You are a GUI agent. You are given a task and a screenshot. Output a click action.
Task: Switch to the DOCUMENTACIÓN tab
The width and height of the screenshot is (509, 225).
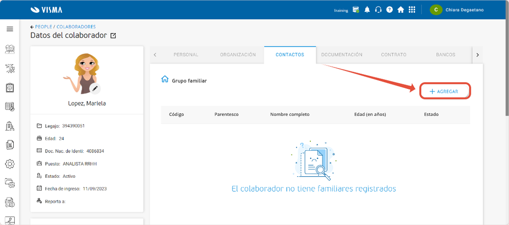[342, 55]
